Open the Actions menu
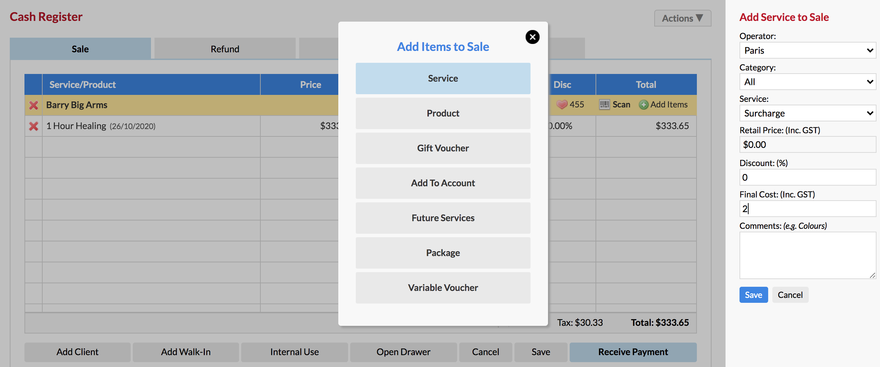This screenshot has width=880, height=367. 682,18
